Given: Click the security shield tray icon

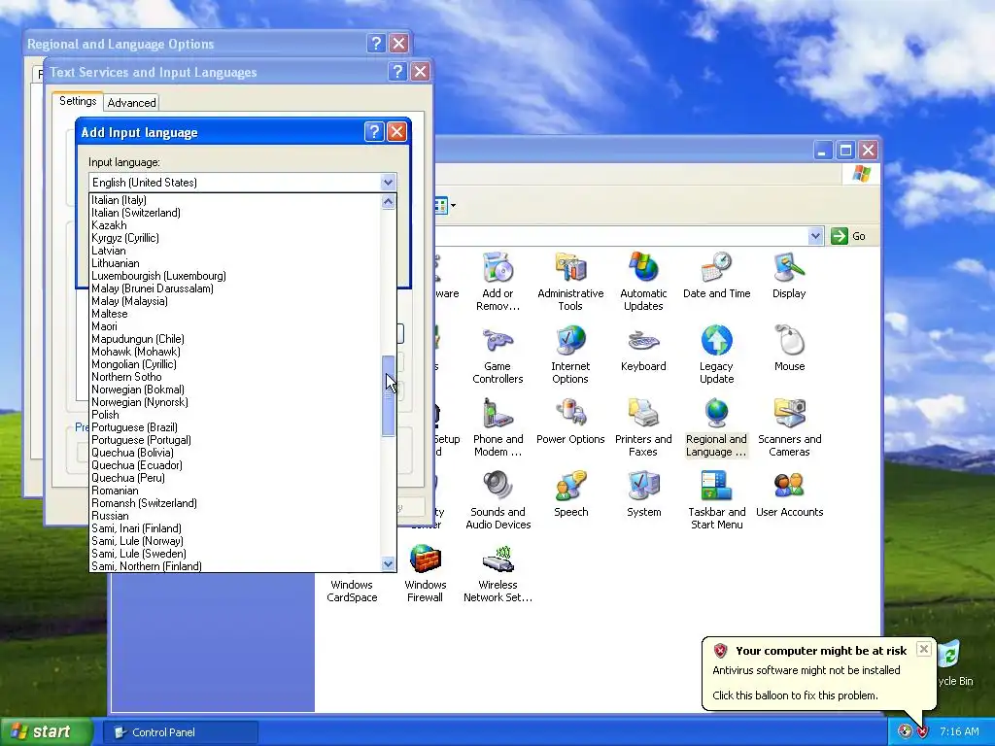Looking at the screenshot, I should 922,731.
